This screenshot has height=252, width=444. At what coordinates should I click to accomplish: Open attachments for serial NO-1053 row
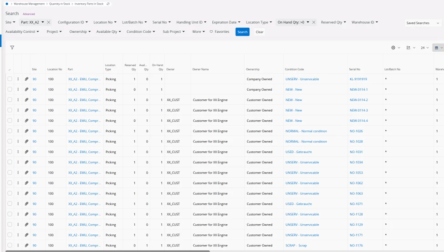click(26, 173)
